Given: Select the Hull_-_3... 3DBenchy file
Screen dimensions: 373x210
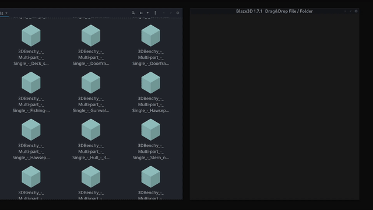Looking at the screenshot, I should tap(91, 139).
